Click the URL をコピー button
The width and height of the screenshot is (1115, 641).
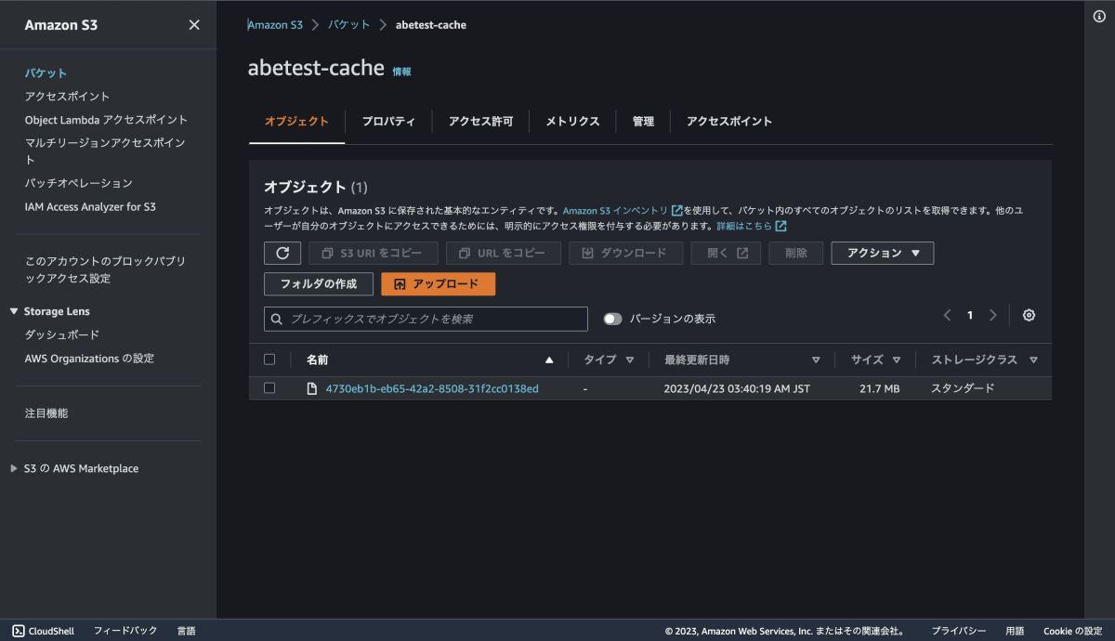point(504,253)
